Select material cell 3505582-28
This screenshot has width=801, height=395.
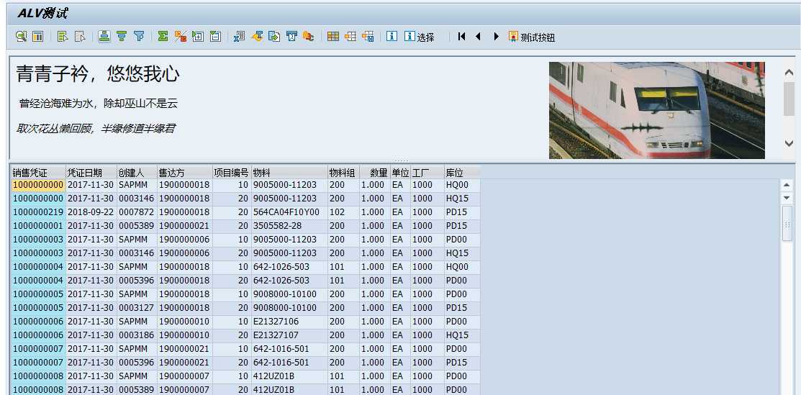[x=289, y=226]
